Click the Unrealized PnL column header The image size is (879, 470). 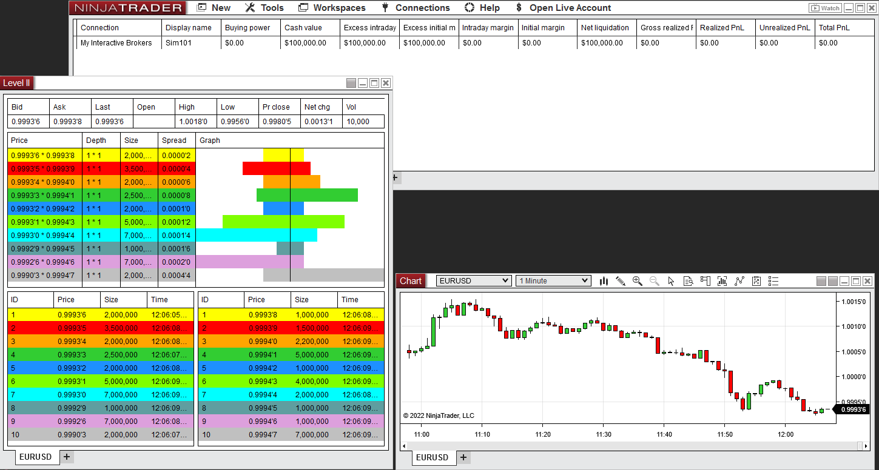[785, 28]
